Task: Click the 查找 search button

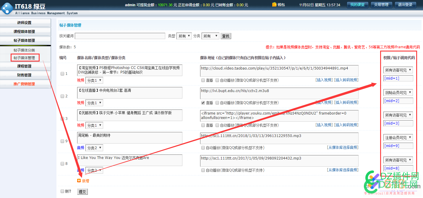Action: click(x=226, y=36)
